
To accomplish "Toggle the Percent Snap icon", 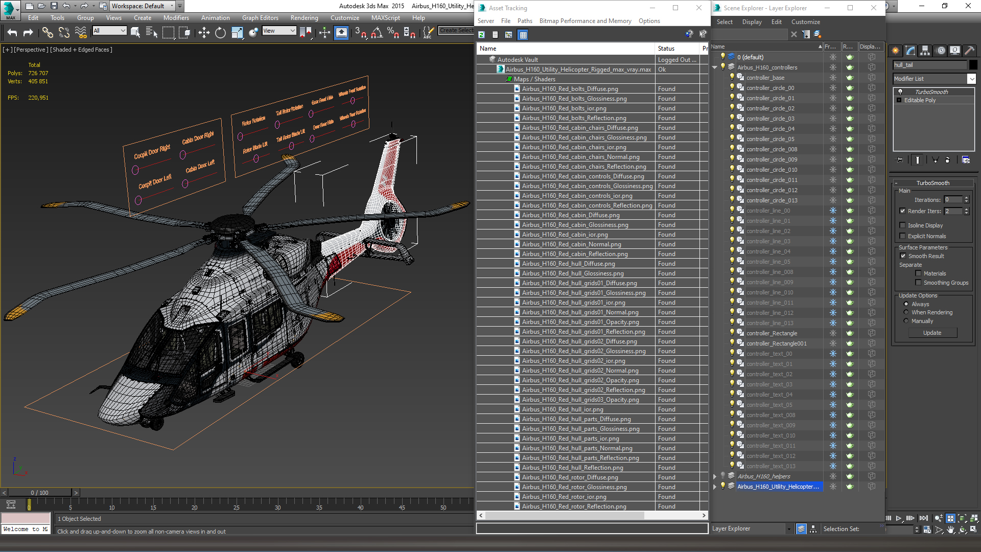I will click(393, 33).
